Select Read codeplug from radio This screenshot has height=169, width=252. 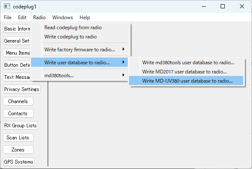click(73, 28)
